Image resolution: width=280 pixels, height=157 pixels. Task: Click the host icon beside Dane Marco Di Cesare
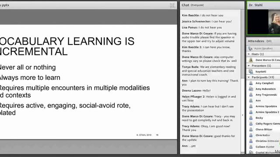(x=251, y=60)
